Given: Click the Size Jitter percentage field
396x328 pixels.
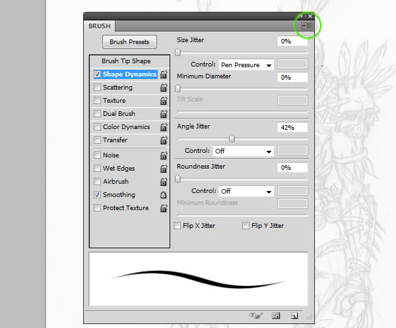Looking at the screenshot, I should [x=292, y=41].
